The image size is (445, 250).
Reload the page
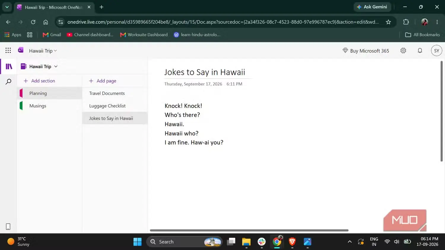[x=33, y=22]
